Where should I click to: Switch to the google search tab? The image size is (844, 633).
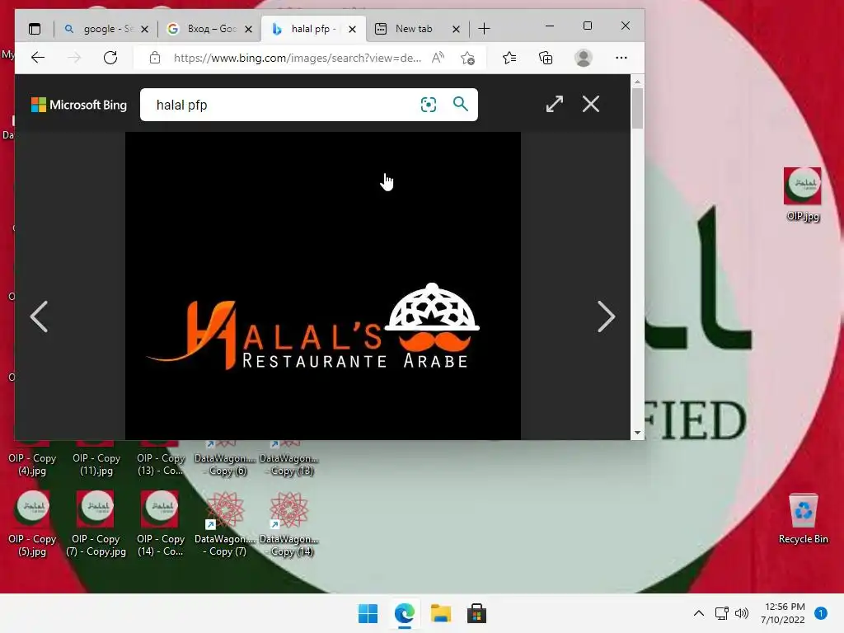pos(106,29)
